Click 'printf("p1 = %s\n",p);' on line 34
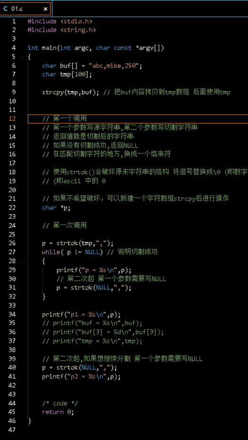The width and height of the screenshot is (248, 440). [81, 314]
